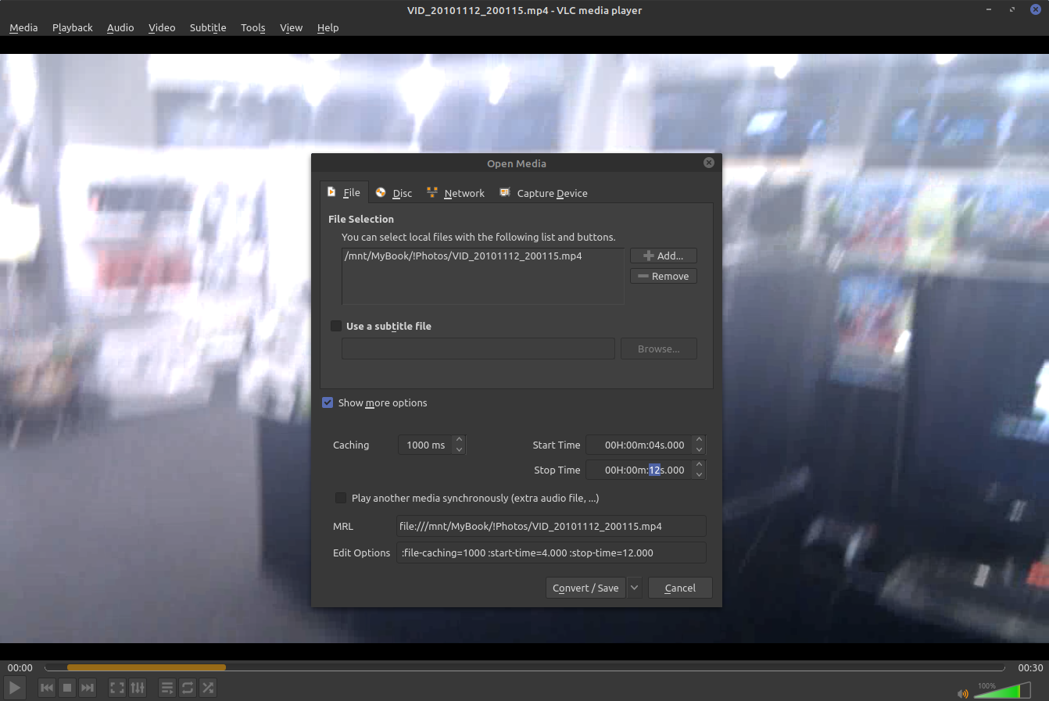1049x701 pixels.
Task: Decrease Start Time using the down arrow
Action: [699, 449]
